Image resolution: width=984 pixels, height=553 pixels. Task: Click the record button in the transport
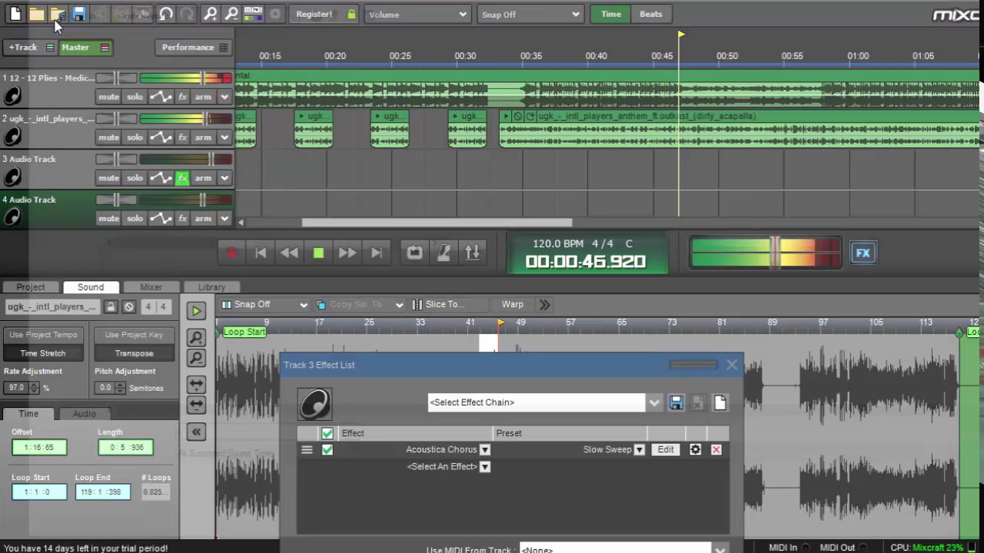[x=231, y=253]
